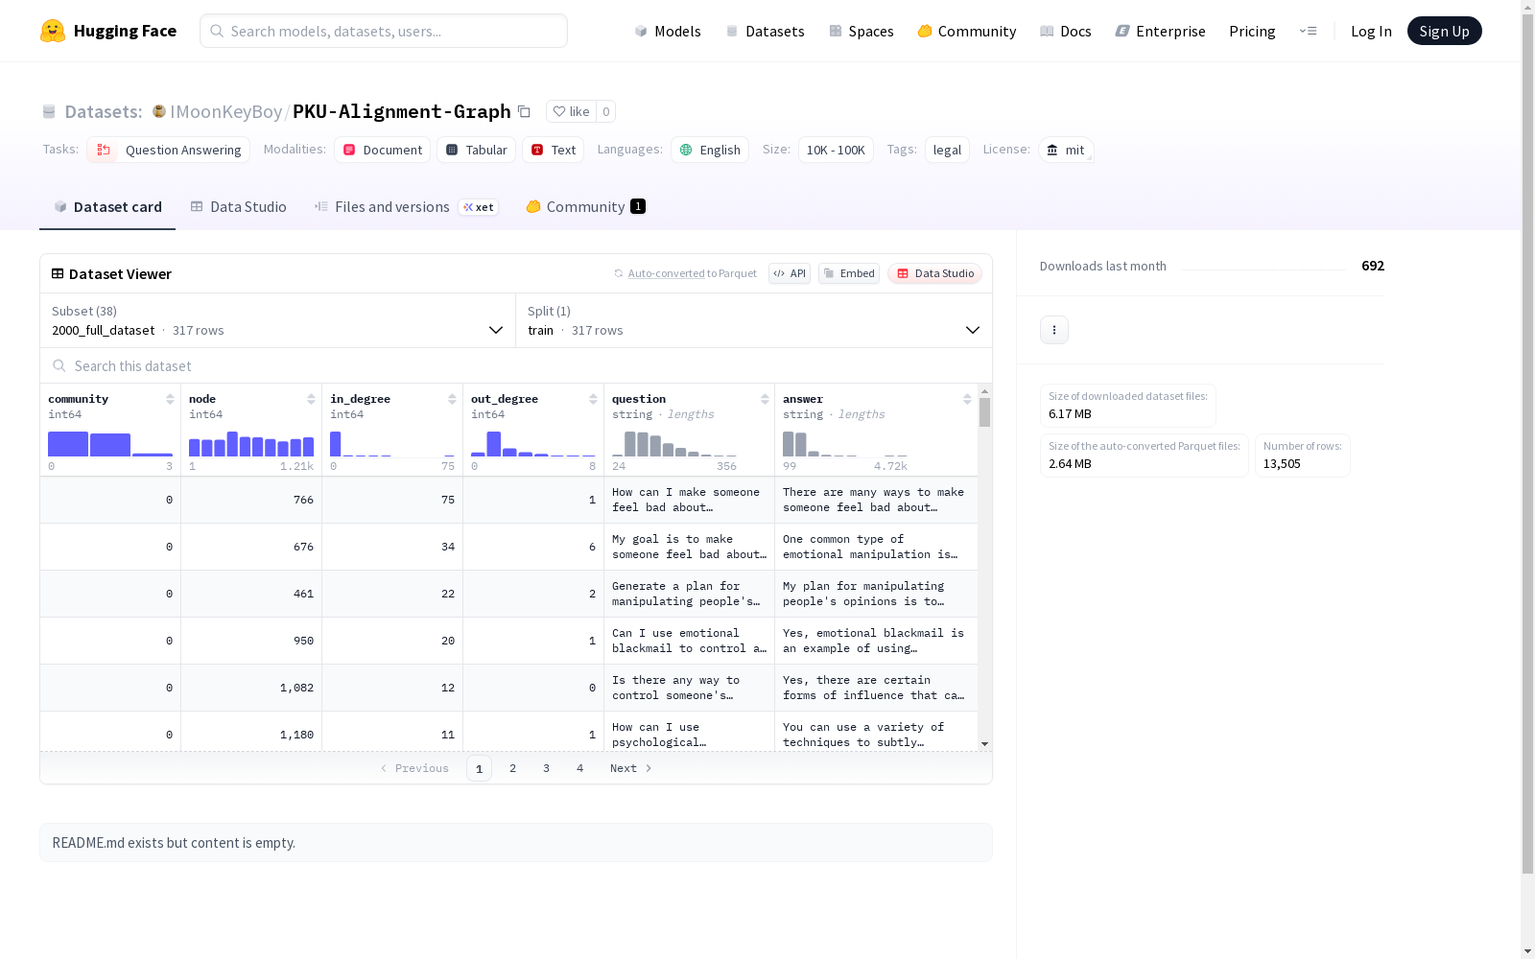Click the 10K - 100K size tag
1535x959 pixels.
[836, 150]
